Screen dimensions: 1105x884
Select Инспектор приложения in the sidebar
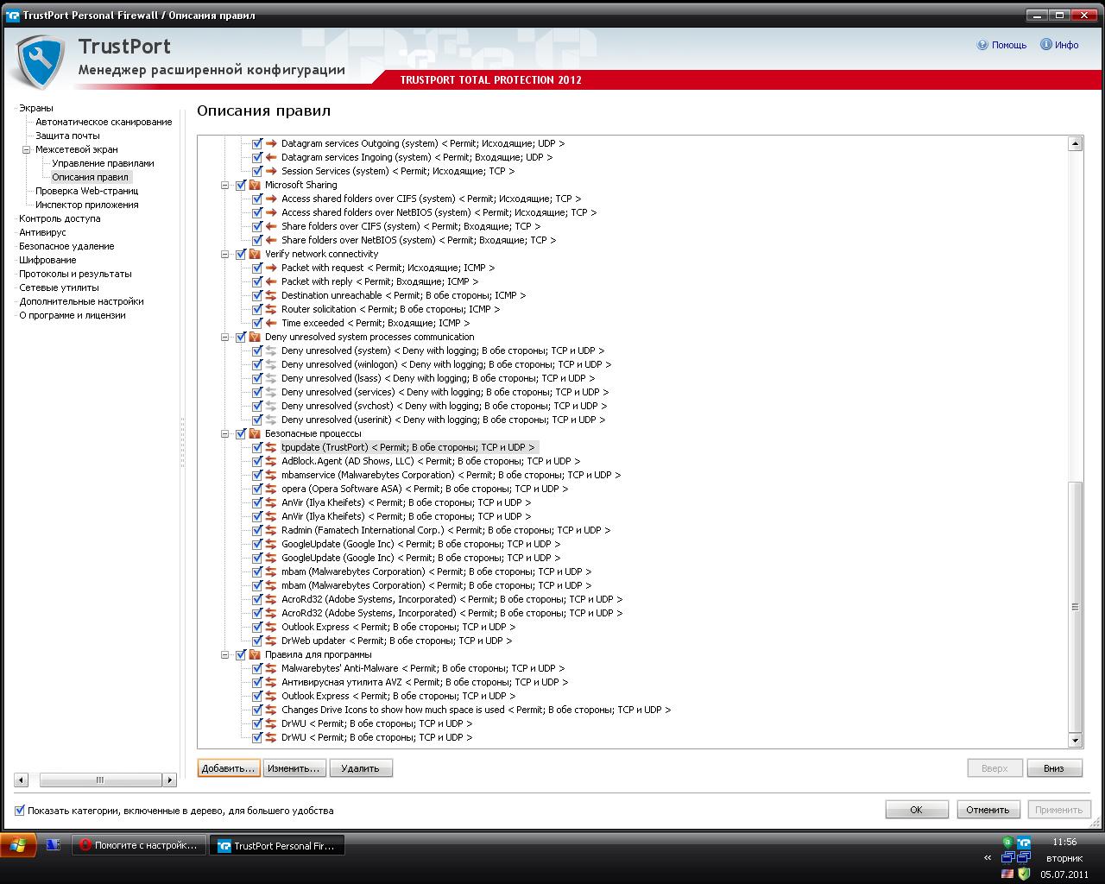(86, 205)
